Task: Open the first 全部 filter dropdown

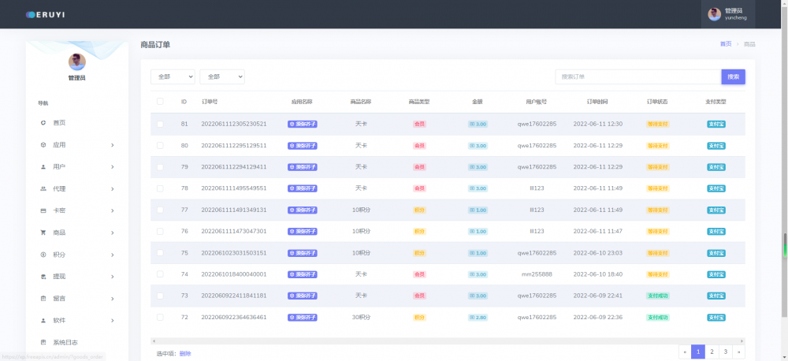Action: [x=173, y=76]
